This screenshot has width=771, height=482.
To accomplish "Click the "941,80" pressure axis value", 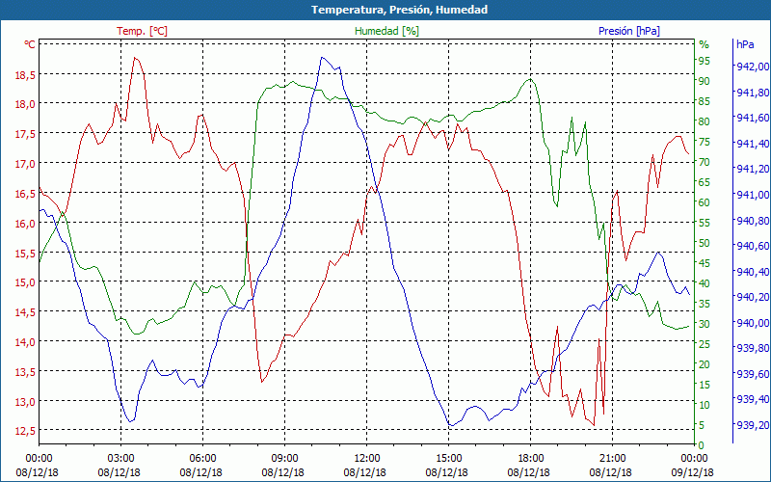I will point(753,93).
